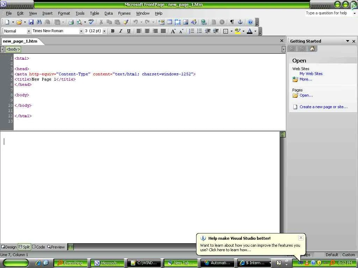
Task: Switch to Design view tab
Action: coord(9,247)
